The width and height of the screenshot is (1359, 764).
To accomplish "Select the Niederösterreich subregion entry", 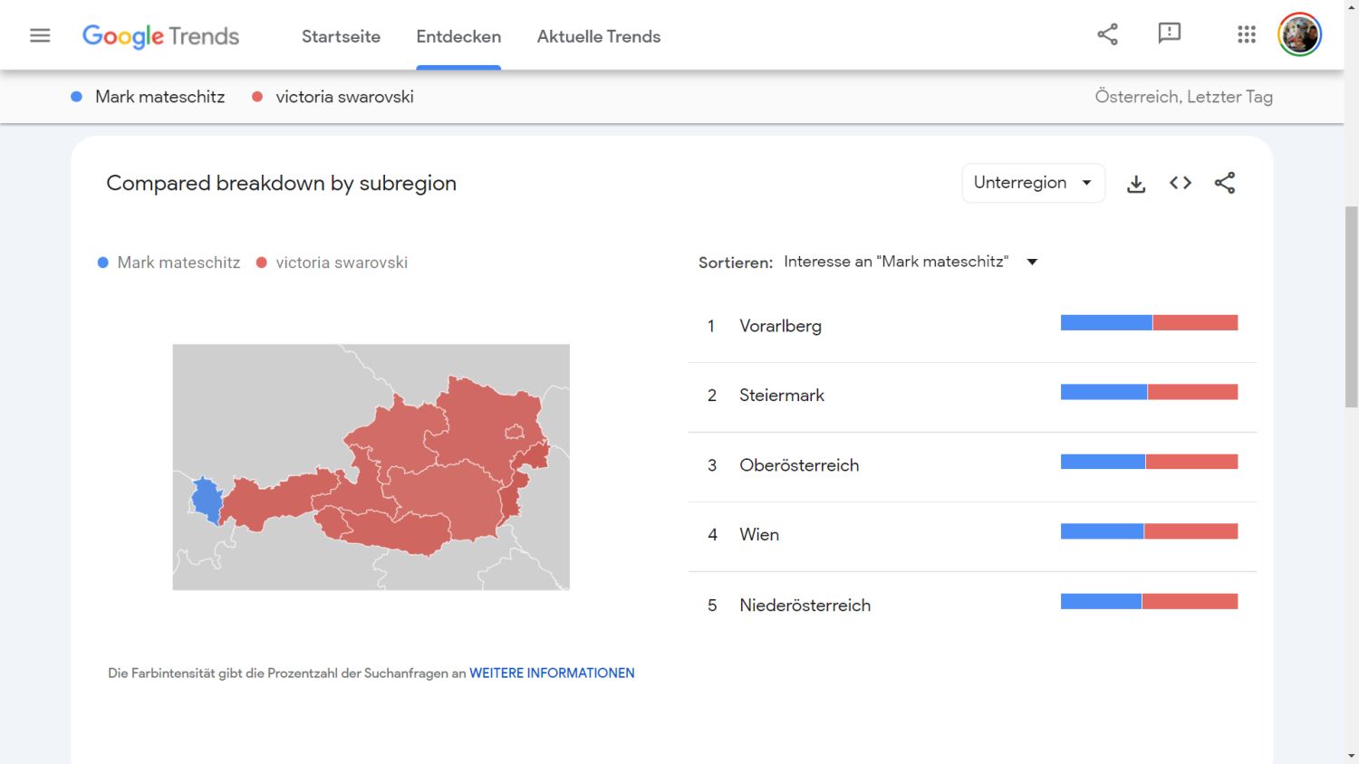I will click(x=805, y=605).
